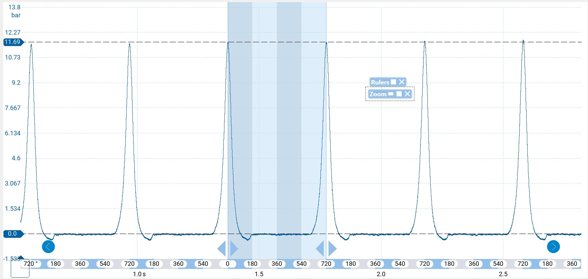Click the left circular arrow to scroll waveform back

pyautogui.click(x=48, y=247)
